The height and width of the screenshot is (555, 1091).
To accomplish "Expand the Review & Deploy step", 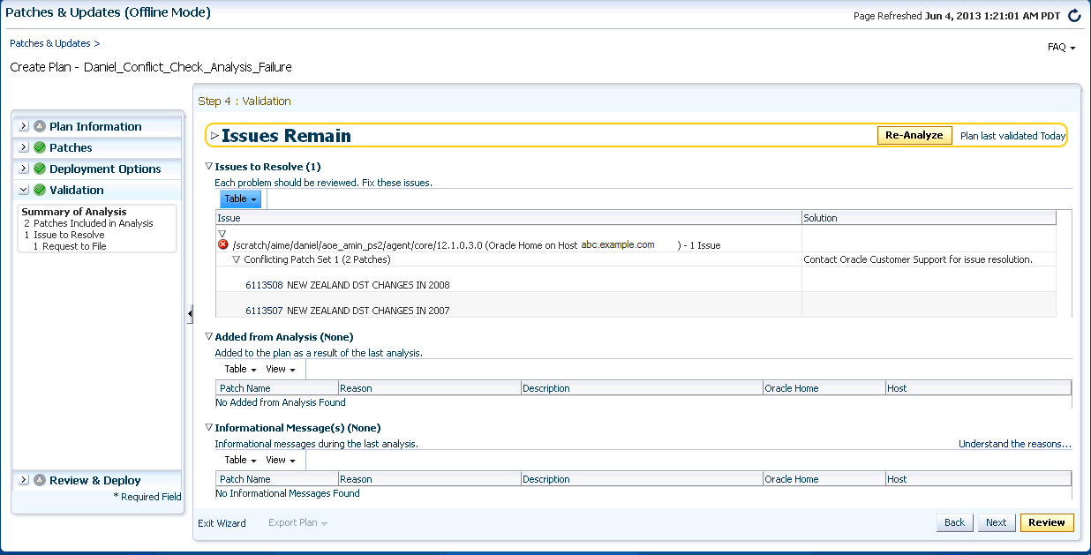I will coord(24,480).
